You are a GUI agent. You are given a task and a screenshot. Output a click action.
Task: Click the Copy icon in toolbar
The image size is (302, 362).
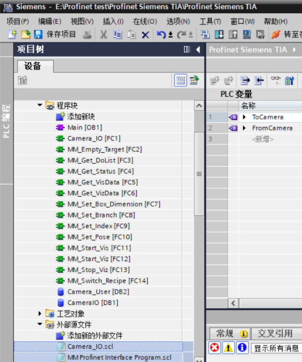tap(117, 35)
